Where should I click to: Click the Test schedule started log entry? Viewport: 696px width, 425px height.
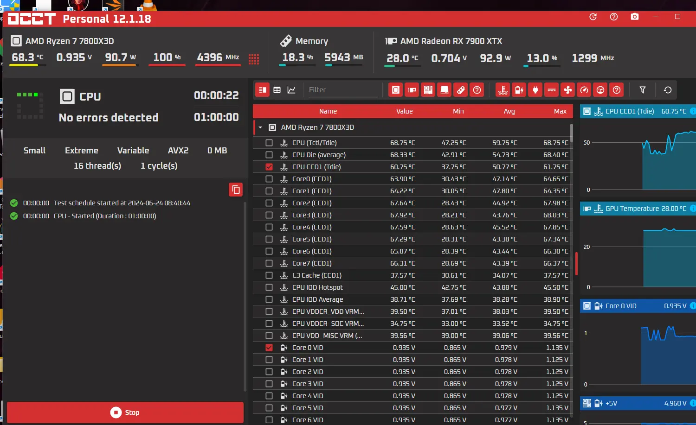(x=122, y=203)
